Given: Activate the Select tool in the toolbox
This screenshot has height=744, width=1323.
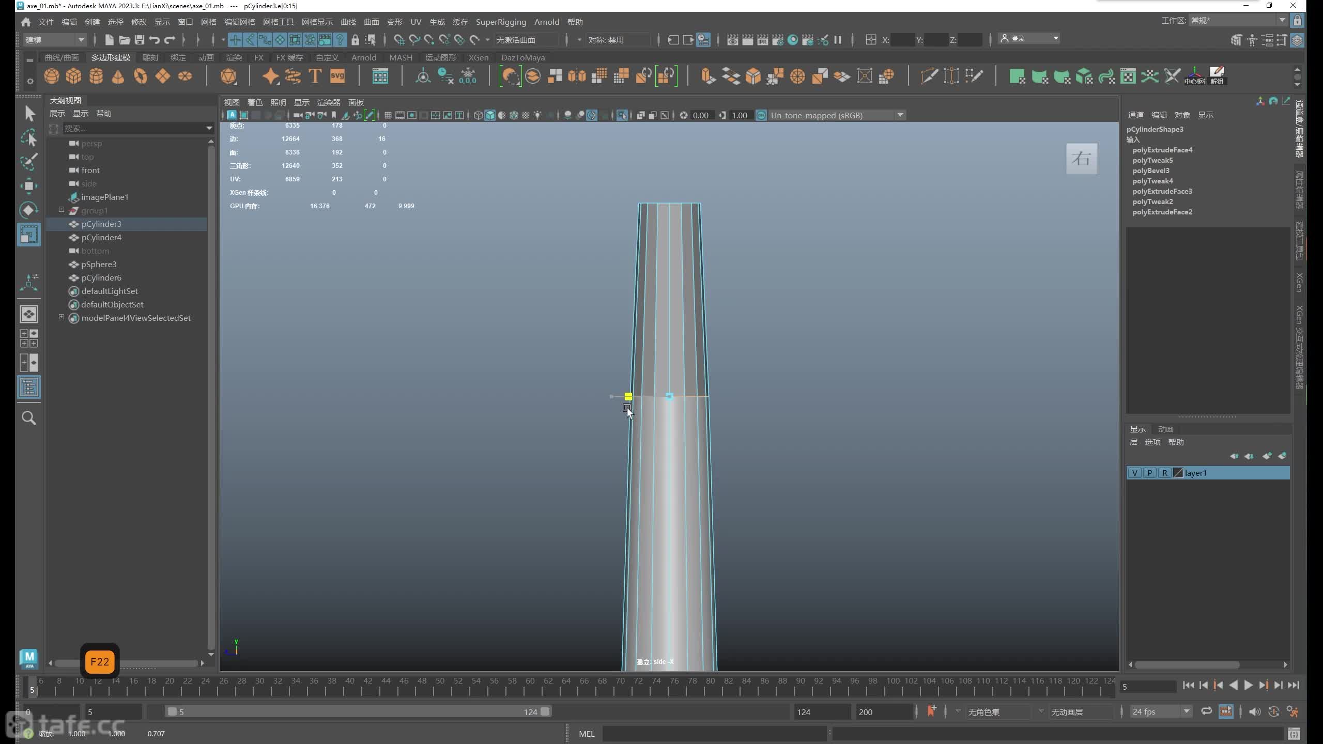Looking at the screenshot, I should pyautogui.click(x=29, y=113).
